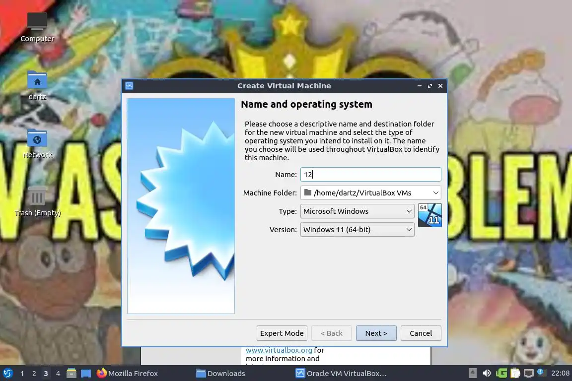Switch to workspace 1
Screen dimensions: 572x381
click(x=22, y=374)
